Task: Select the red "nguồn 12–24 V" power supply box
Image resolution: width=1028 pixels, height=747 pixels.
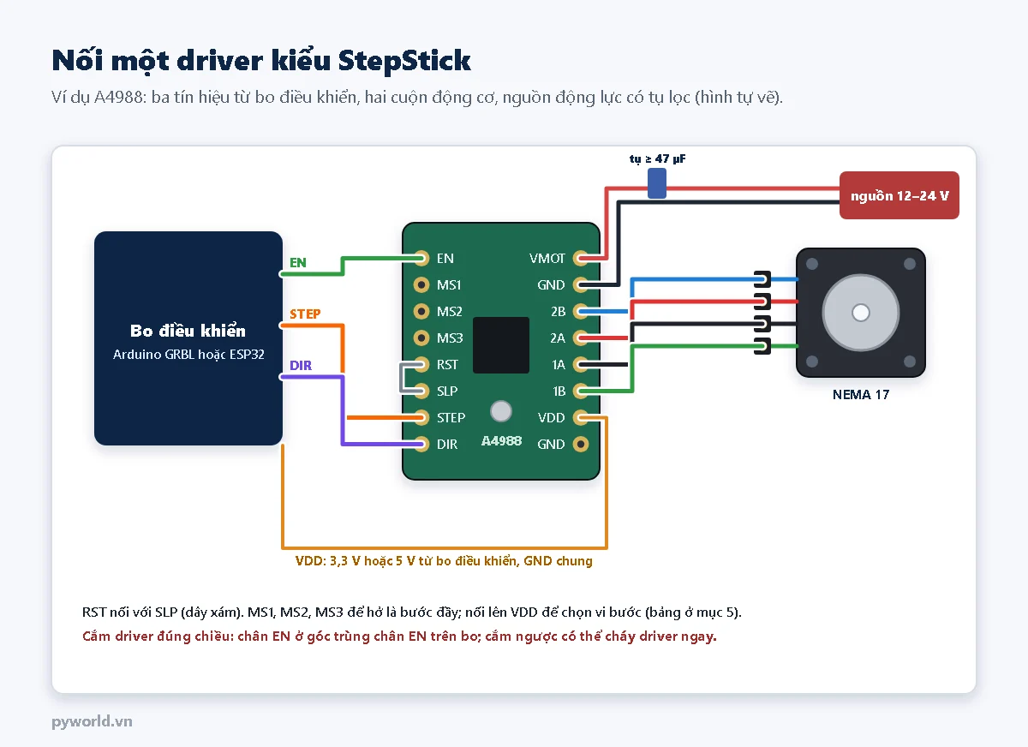Action: [x=899, y=195]
